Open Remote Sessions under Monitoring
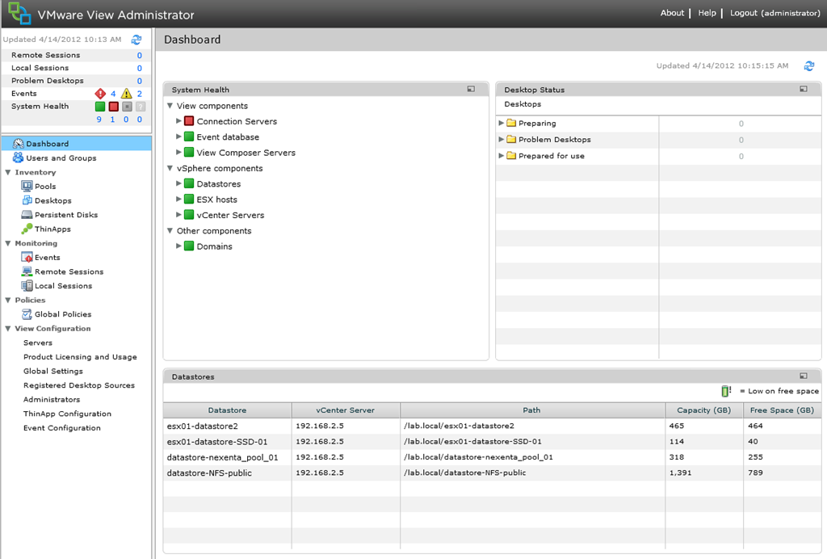This screenshot has height=559, width=827. pos(69,271)
